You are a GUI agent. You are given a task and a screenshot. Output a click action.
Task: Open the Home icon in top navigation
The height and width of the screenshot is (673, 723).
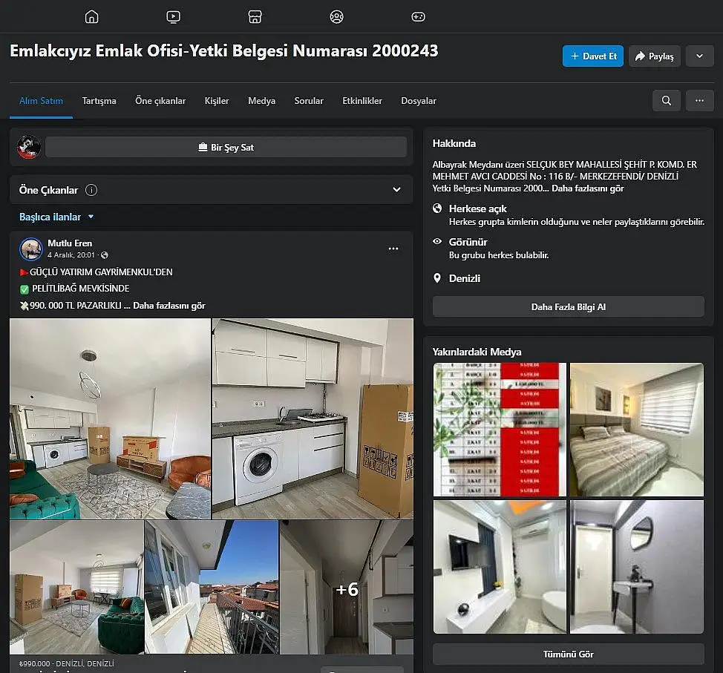(x=91, y=16)
